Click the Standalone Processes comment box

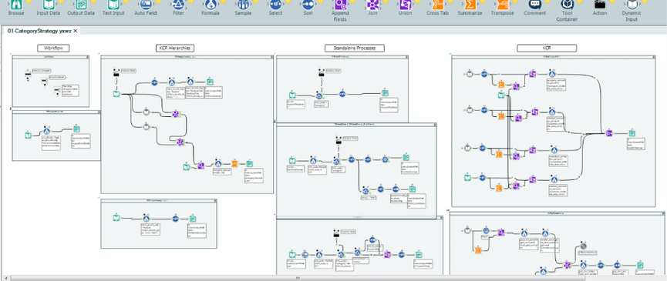[355, 48]
